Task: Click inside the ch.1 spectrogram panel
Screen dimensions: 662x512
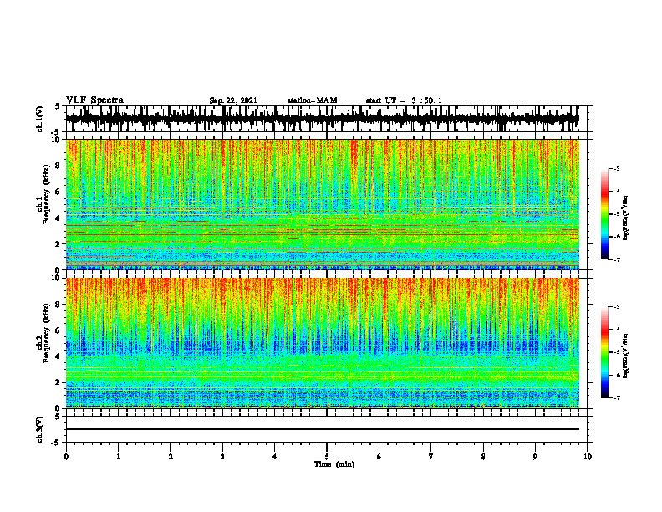Action: [322, 204]
